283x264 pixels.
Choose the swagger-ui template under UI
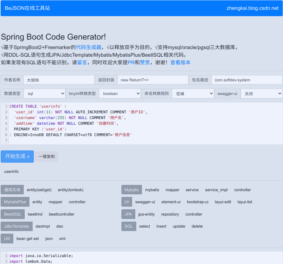[145, 202]
